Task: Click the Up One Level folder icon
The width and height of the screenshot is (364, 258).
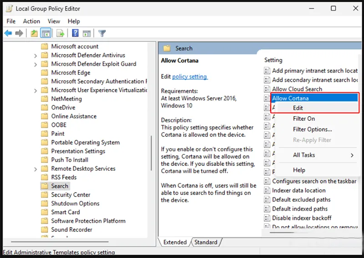Action: [34, 33]
